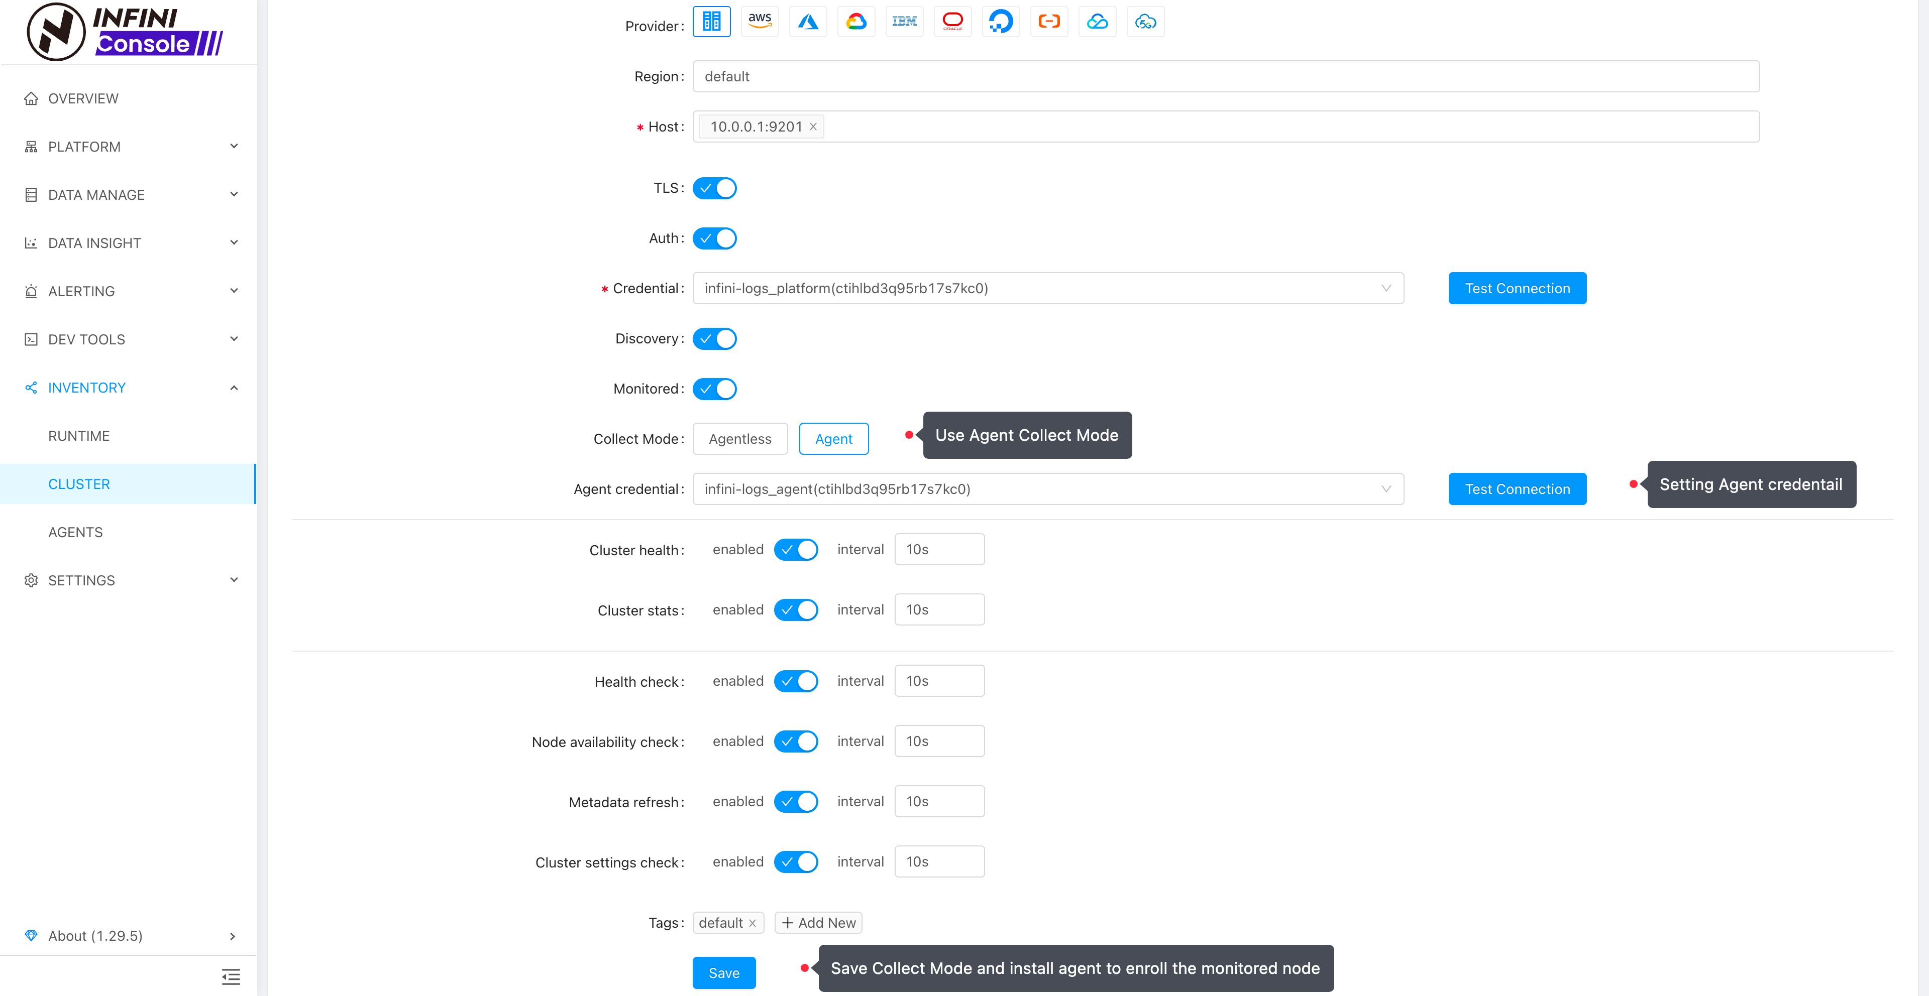Open the Agent credential dropdown
The height and width of the screenshot is (996, 1929).
point(1047,488)
